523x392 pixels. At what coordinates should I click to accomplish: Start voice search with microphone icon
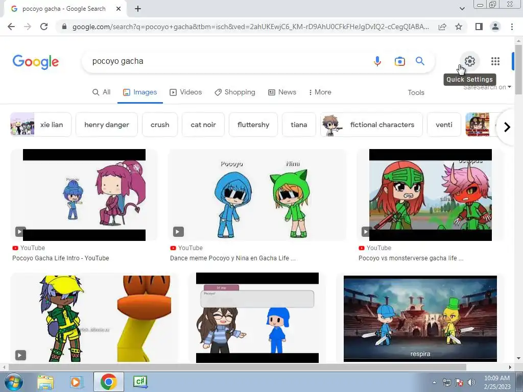coord(377,61)
